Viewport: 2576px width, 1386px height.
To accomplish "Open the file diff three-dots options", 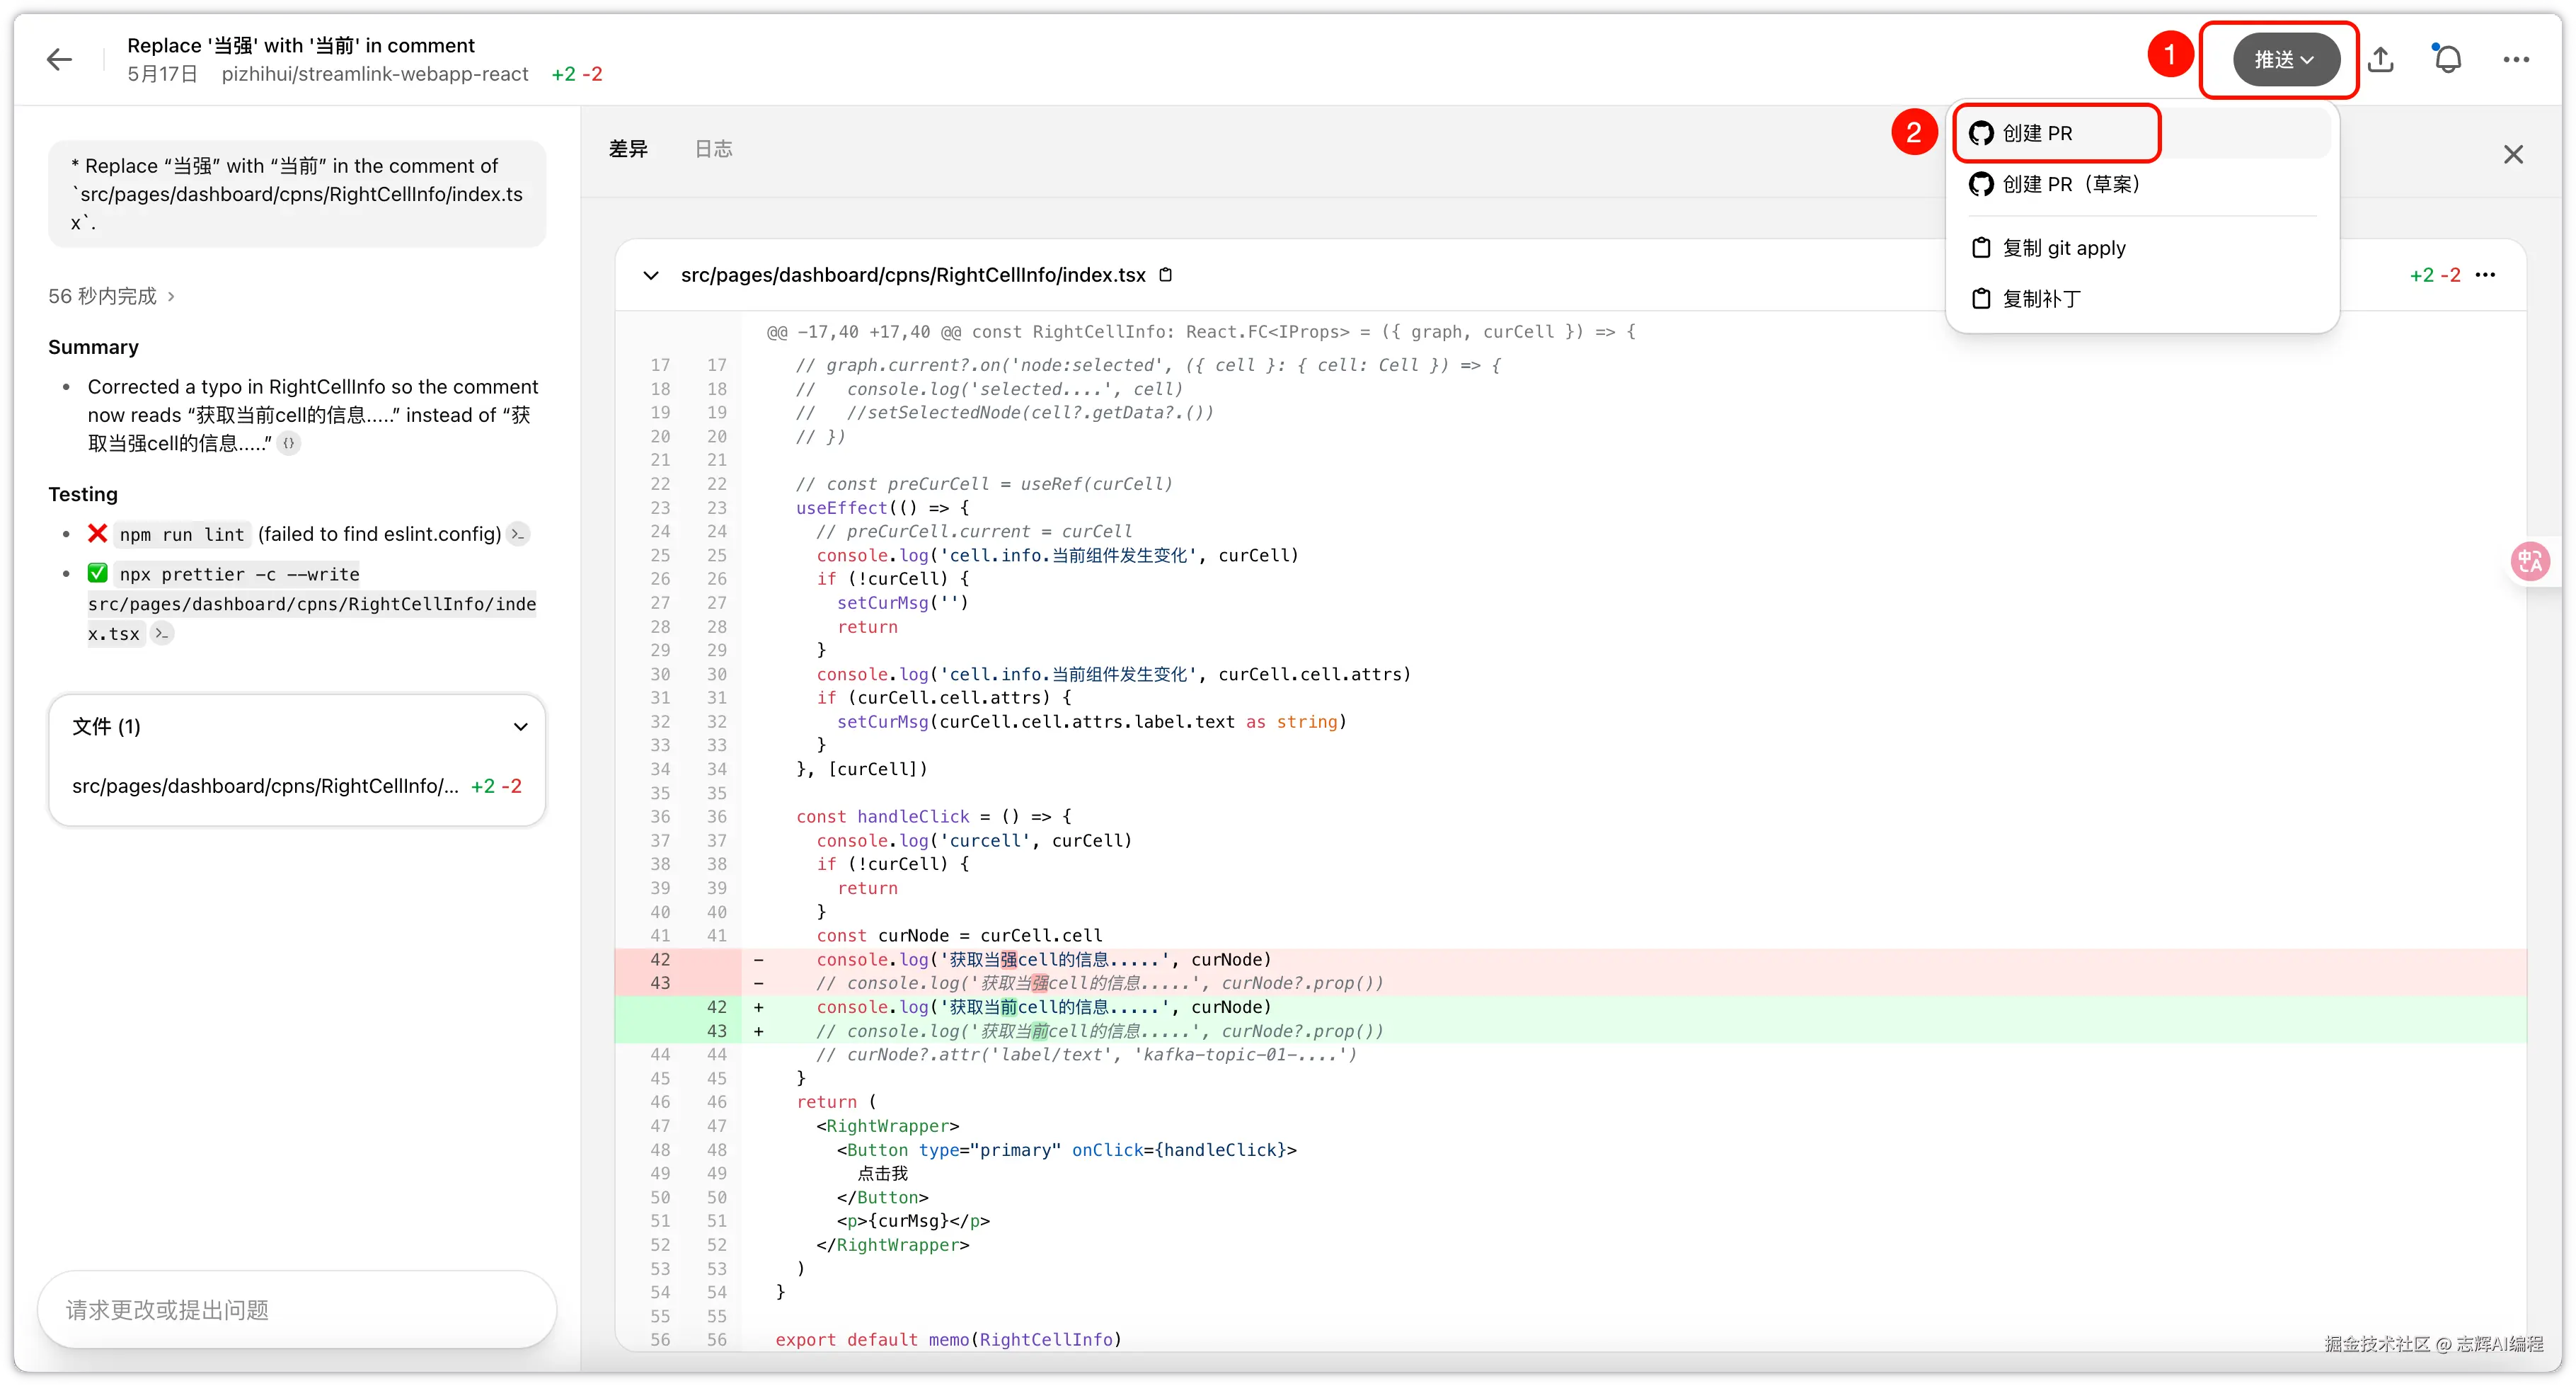I will tap(2485, 275).
